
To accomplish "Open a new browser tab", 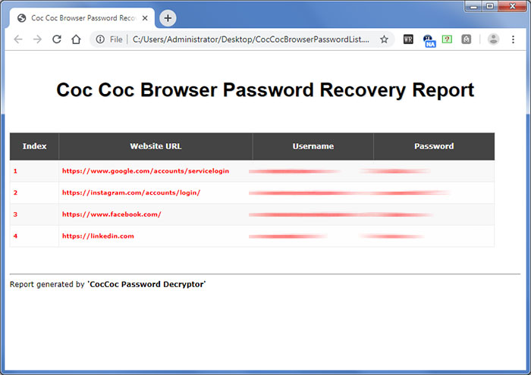I will click(168, 18).
